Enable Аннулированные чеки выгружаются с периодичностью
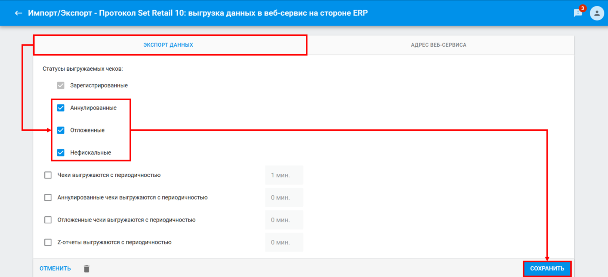The height and width of the screenshot is (277, 608). (x=48, y=198)
